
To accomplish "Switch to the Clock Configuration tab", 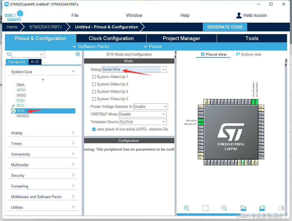I will pos(111,38).
